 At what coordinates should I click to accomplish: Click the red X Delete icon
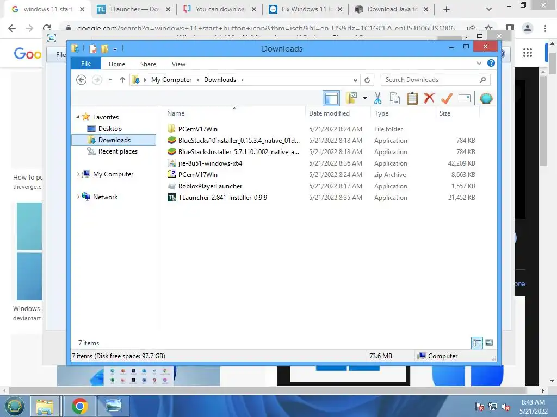[x=429, y=98]
